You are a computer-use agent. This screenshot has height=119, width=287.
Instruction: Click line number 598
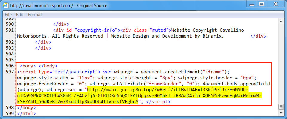pyautogui.click(x=10, y=107)
